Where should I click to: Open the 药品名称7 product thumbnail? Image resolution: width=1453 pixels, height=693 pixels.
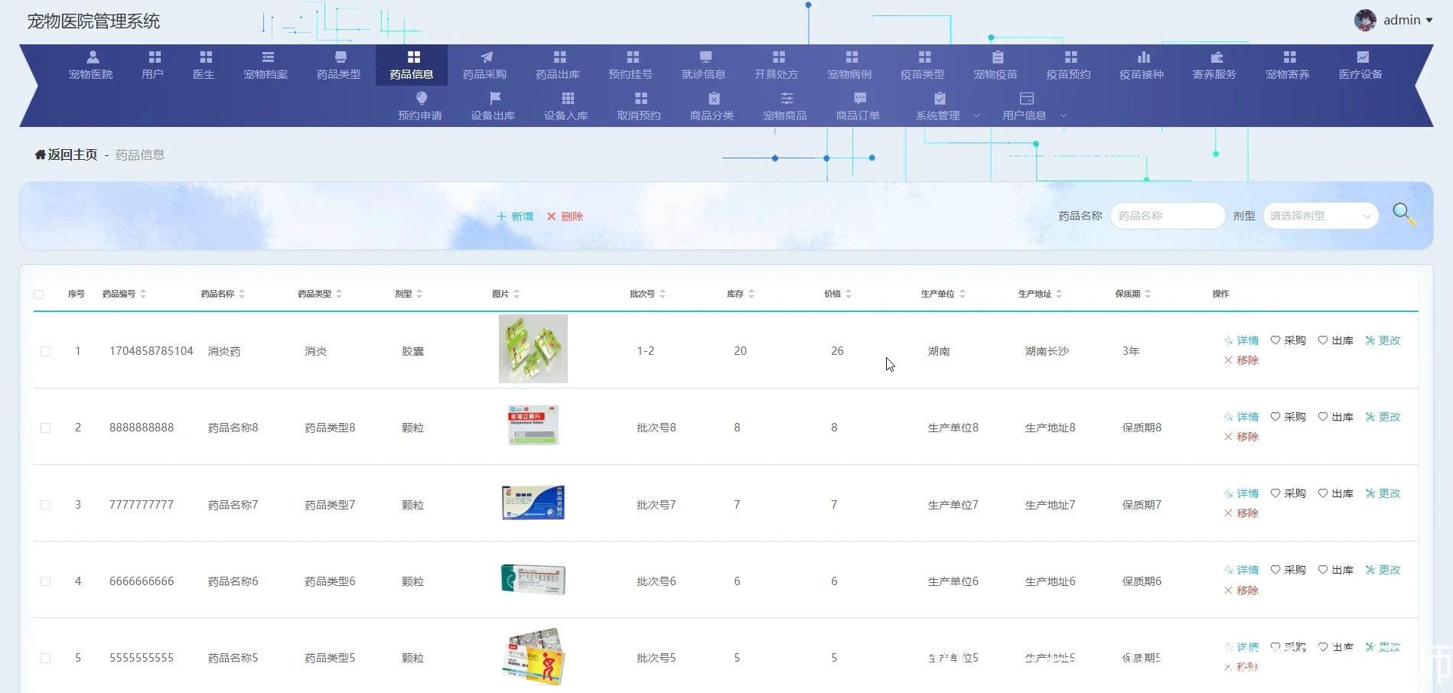(533, 503)
